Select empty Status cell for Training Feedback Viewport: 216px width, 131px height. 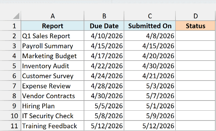tap(195, 126)
